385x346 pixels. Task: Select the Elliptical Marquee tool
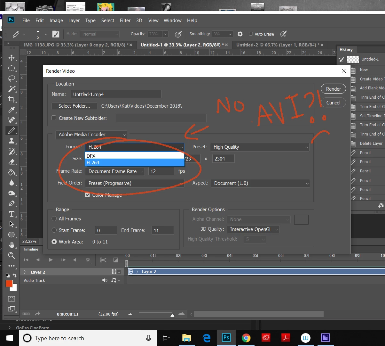coord(12,68)
